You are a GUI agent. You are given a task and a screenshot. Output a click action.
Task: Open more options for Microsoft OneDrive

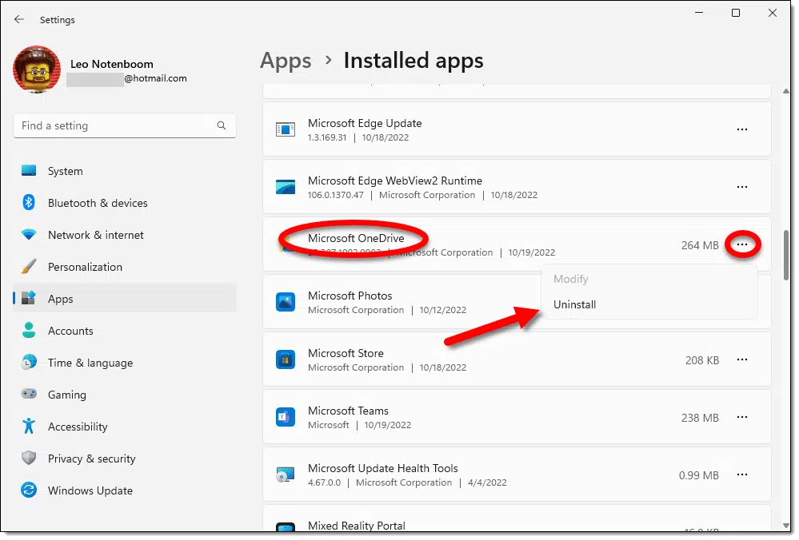coord(743,245)
